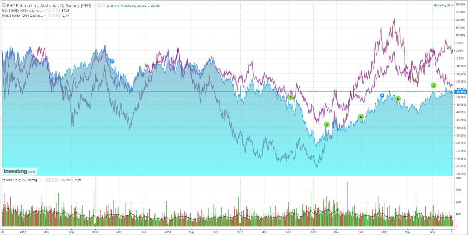
Task: Hide the RIO comparison series via eye icon
Action: [49, 11]
